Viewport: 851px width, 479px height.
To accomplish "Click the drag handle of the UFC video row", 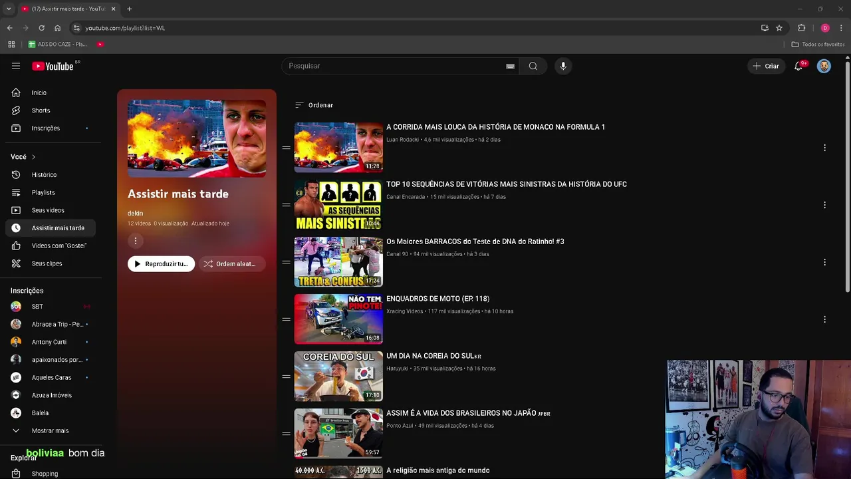I will point(286,205).
